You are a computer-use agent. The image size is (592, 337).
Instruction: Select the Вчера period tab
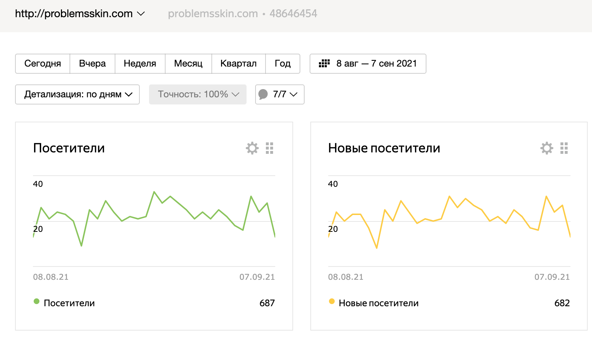(x=92, y=64)
